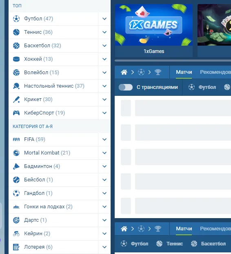Click the lower breadcrumb football icon
The width and height of the screenshot is (231, 254).
(141, 229)
